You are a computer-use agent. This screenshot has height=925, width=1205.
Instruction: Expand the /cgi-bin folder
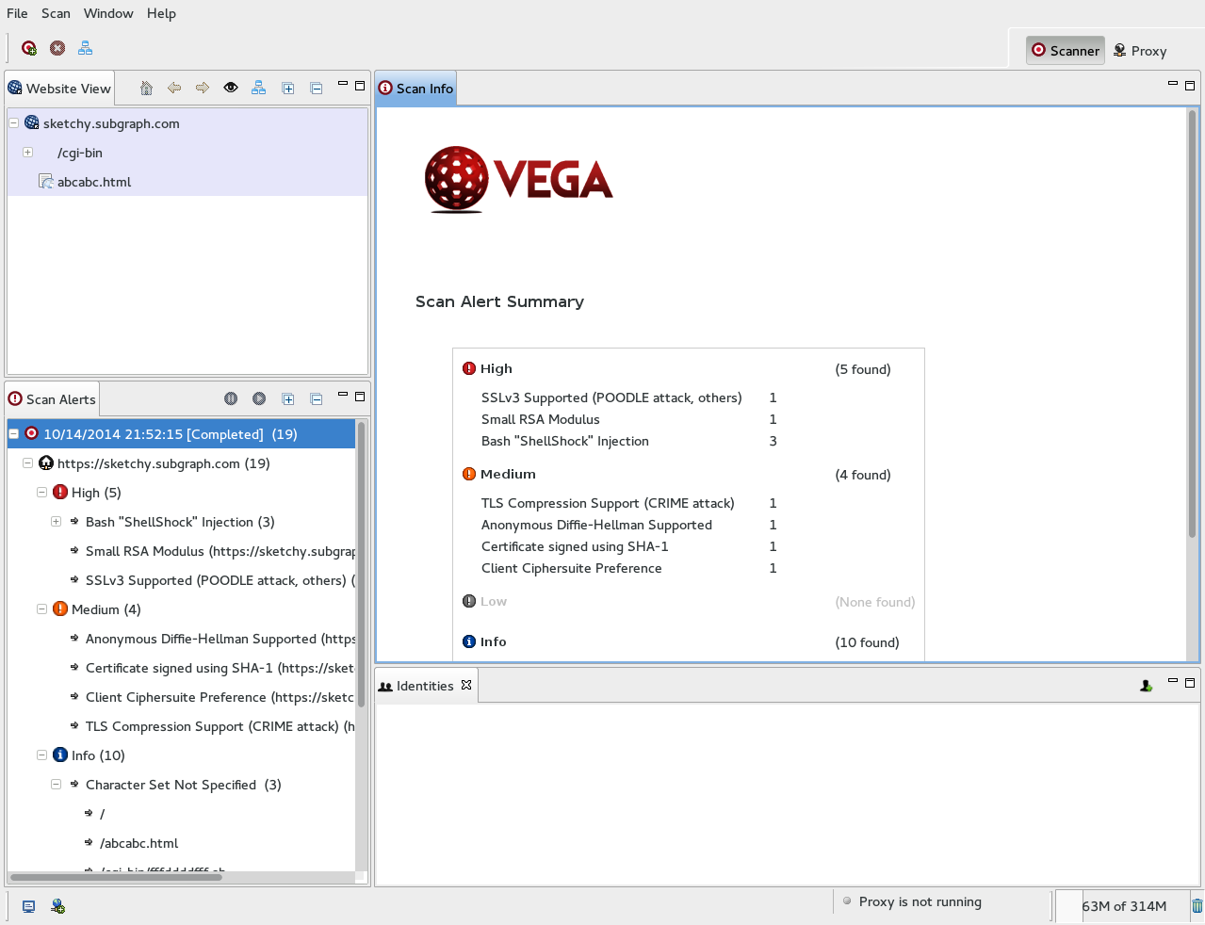pos(27,152)
